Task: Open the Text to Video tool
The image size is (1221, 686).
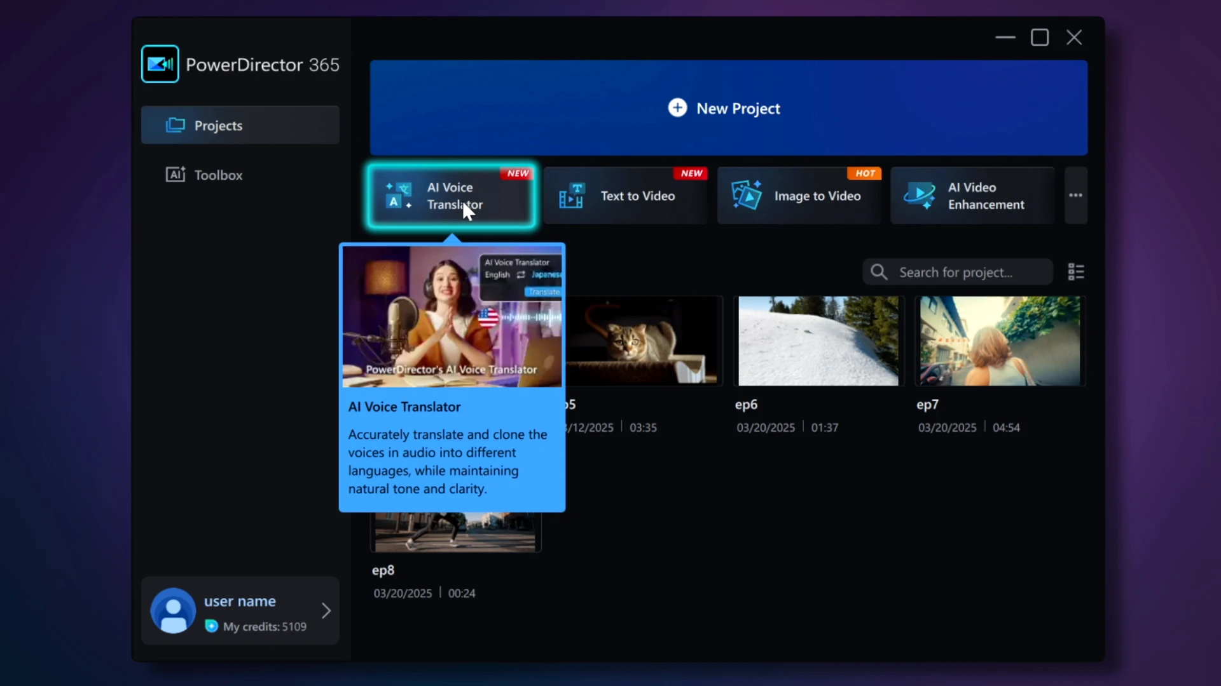Action: (x=625, y=196)
